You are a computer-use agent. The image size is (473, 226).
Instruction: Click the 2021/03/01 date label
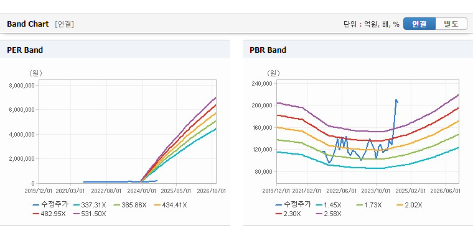click(x=70, y=191)
